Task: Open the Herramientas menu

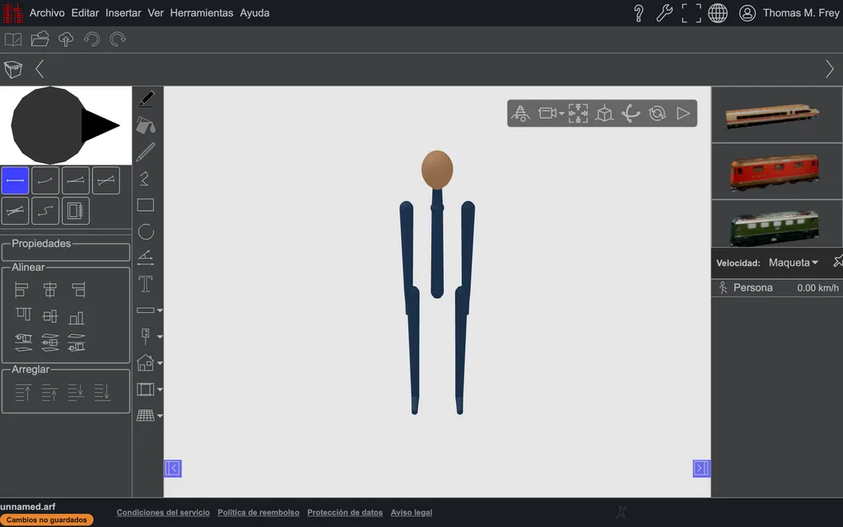Action: tap(202, 13)
